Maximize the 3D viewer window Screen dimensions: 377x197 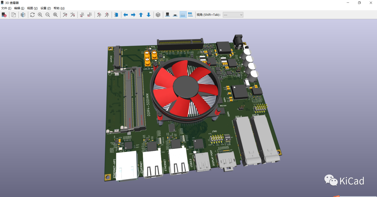coord(359,3)
